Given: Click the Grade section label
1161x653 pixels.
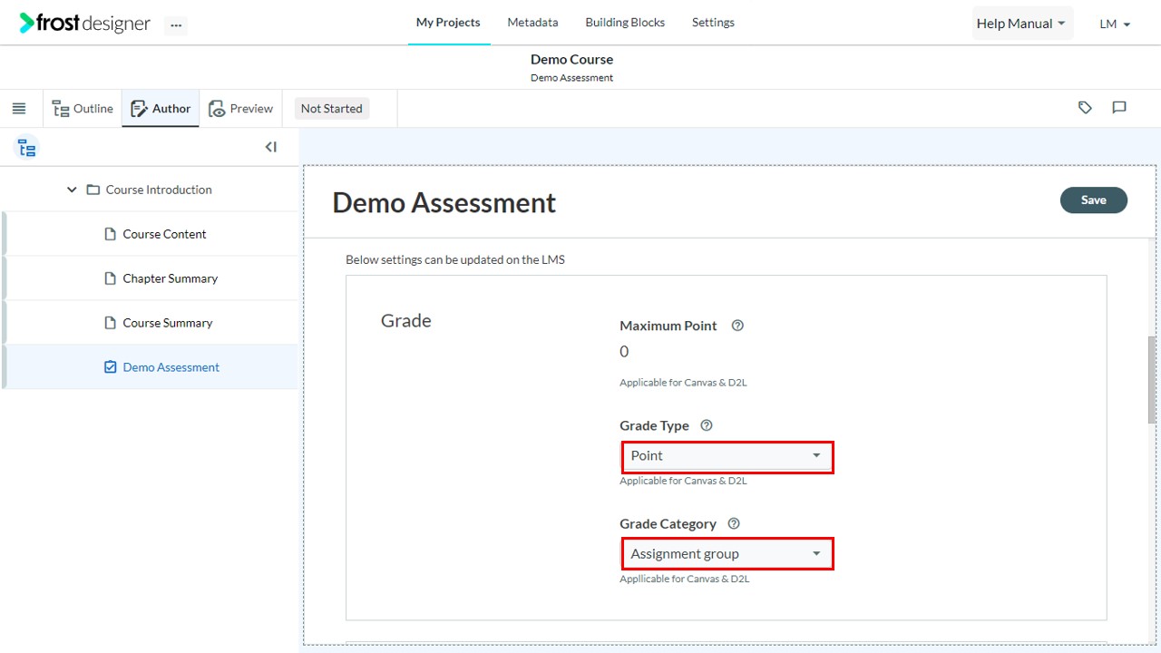Looking at the screenshot, I should 405,321.
